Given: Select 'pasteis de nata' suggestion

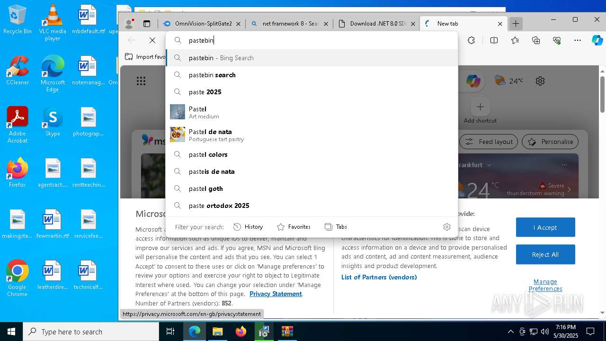Looking at the screenshot, I should point(312,171).
